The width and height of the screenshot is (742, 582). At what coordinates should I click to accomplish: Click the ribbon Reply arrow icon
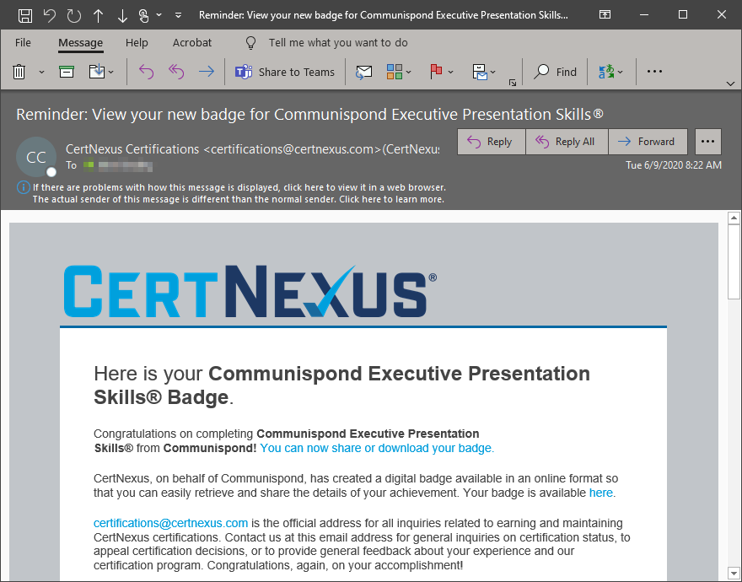tap(146, 72)
